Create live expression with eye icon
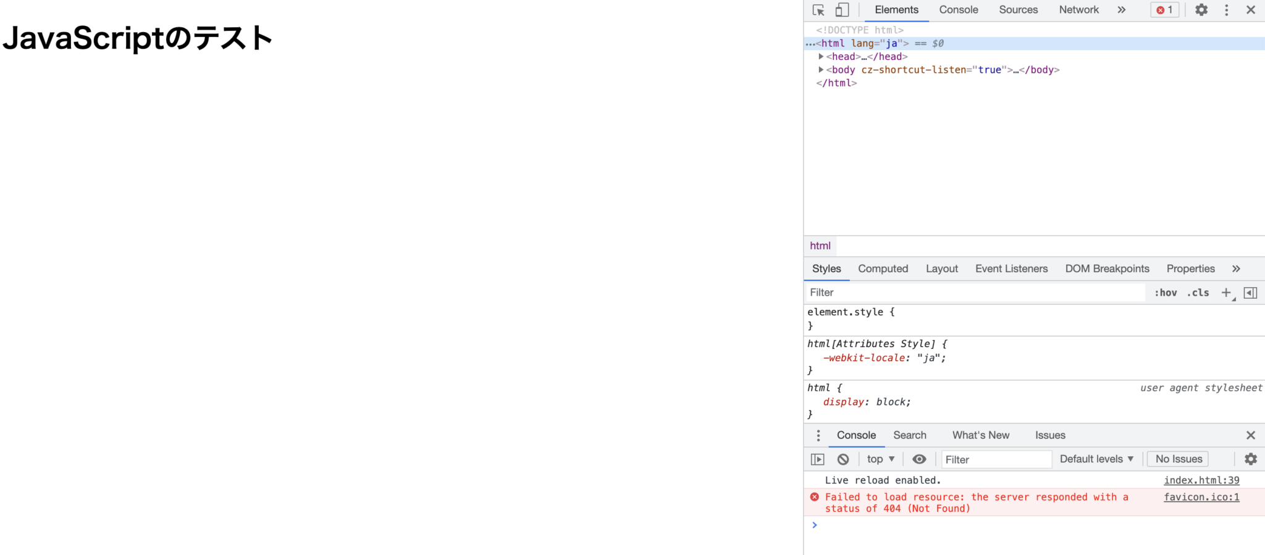The image size is (1265, 555). click(919, 459)
